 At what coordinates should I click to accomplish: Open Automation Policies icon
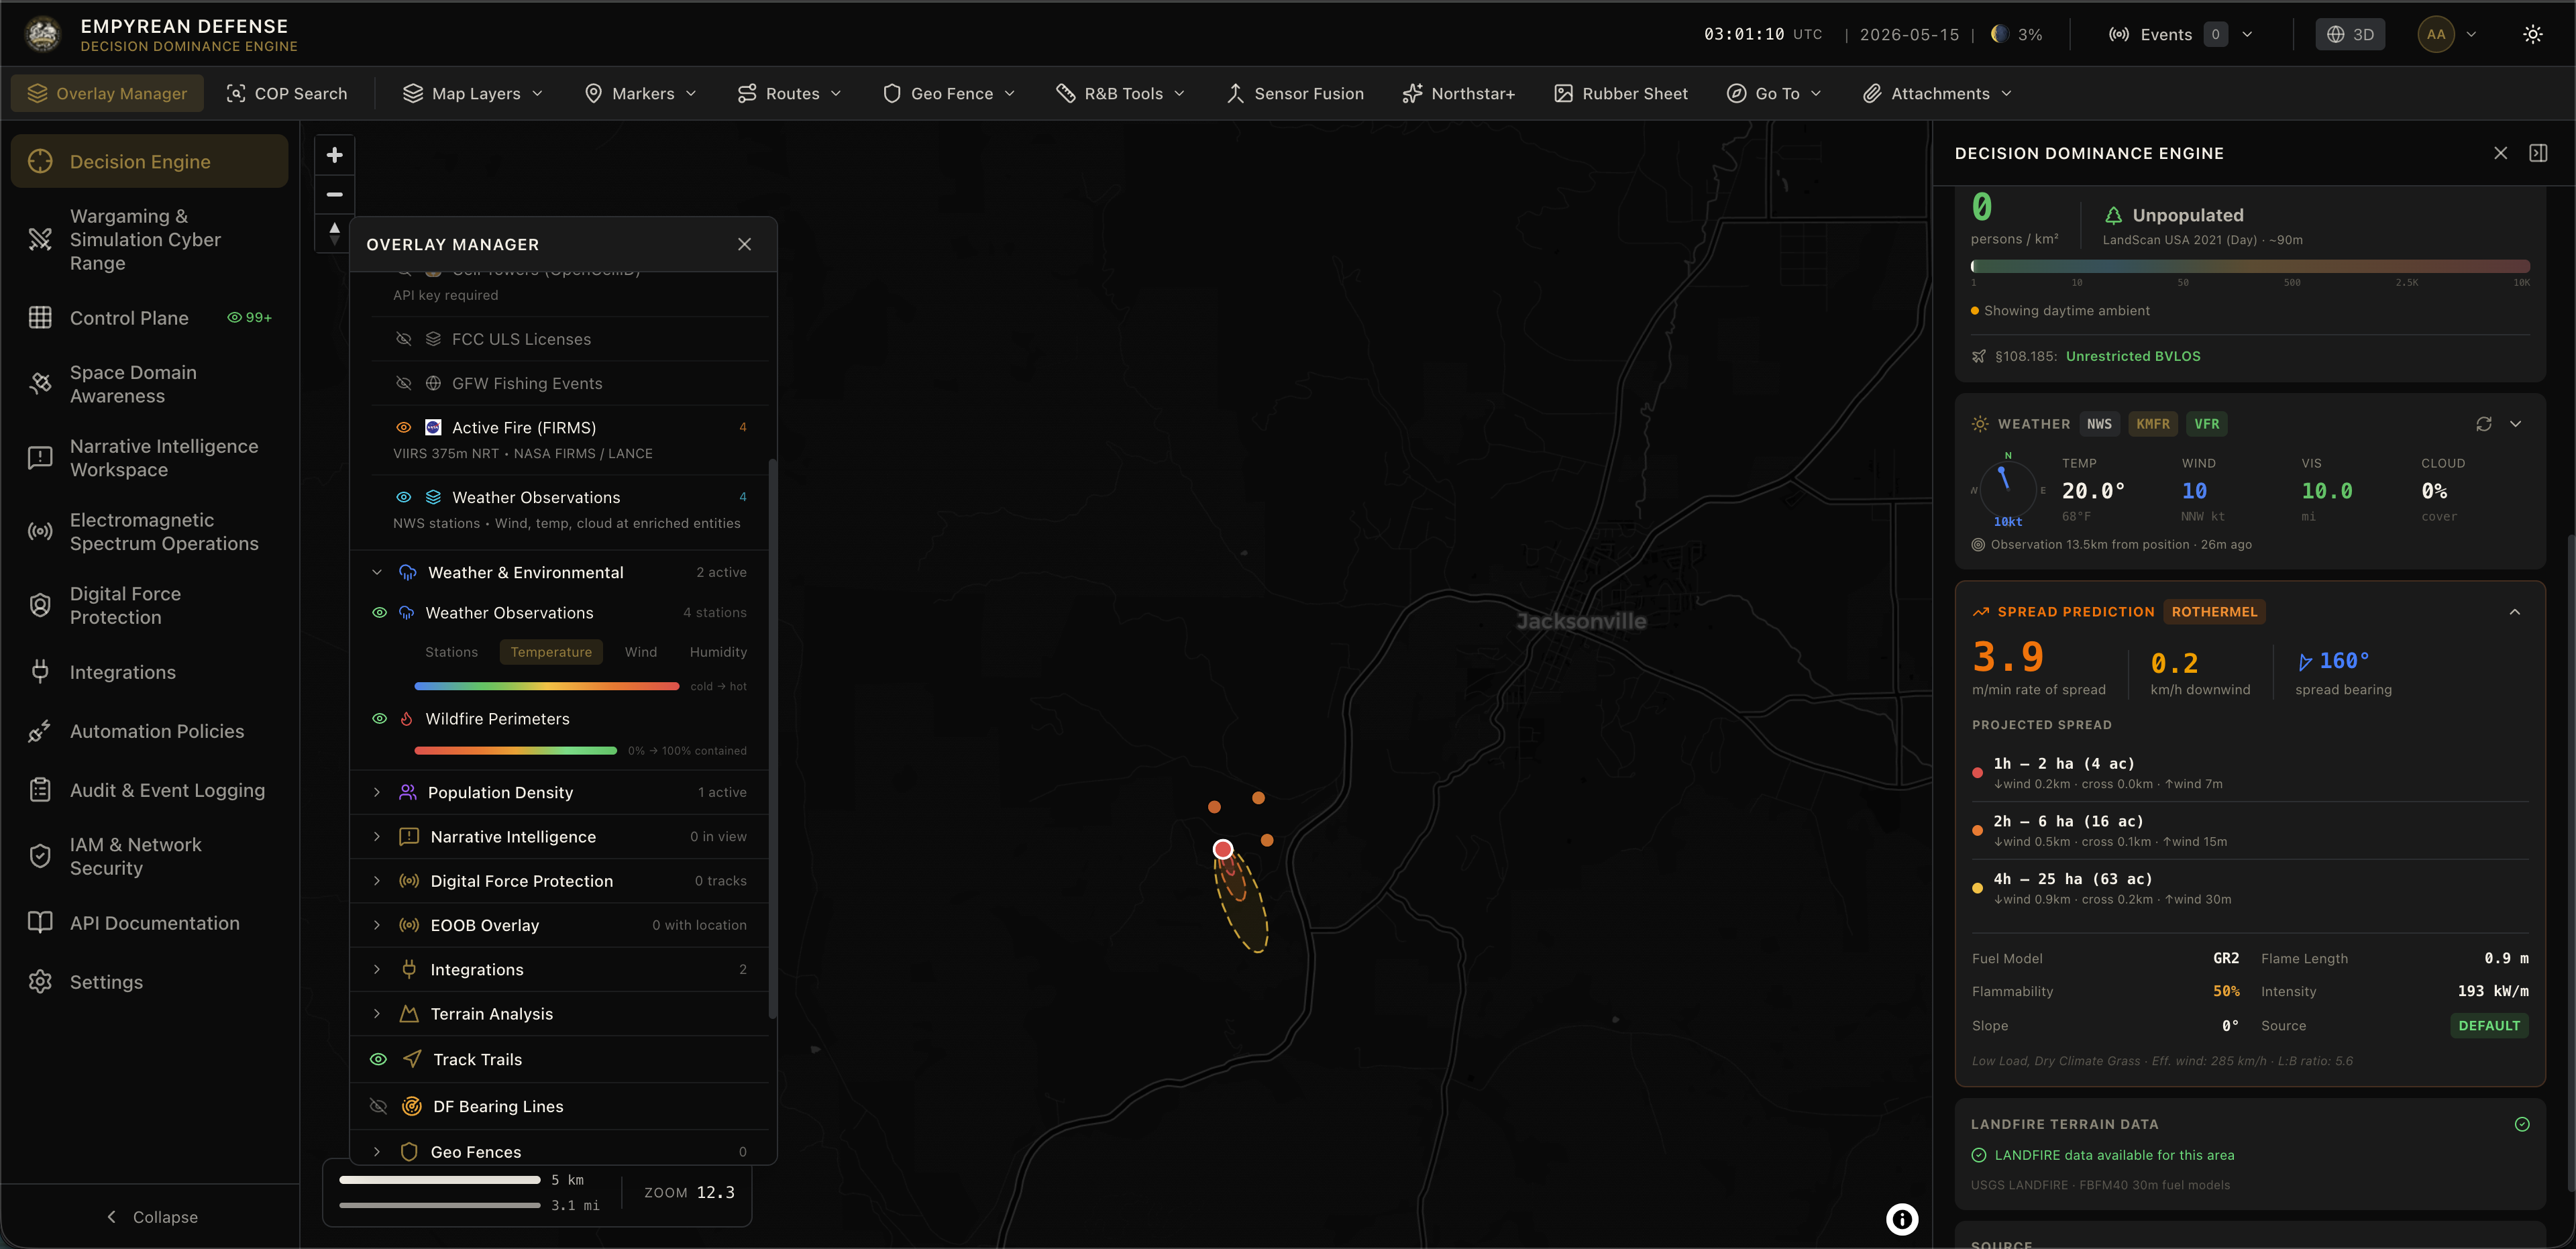click(x=40, y=731)
